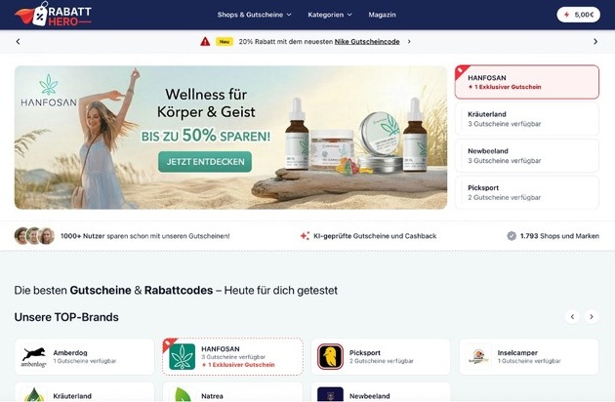Screen dimensions: 615x402
Task: Click the verified badge beside 1.793 Shops
Action: 512,236
